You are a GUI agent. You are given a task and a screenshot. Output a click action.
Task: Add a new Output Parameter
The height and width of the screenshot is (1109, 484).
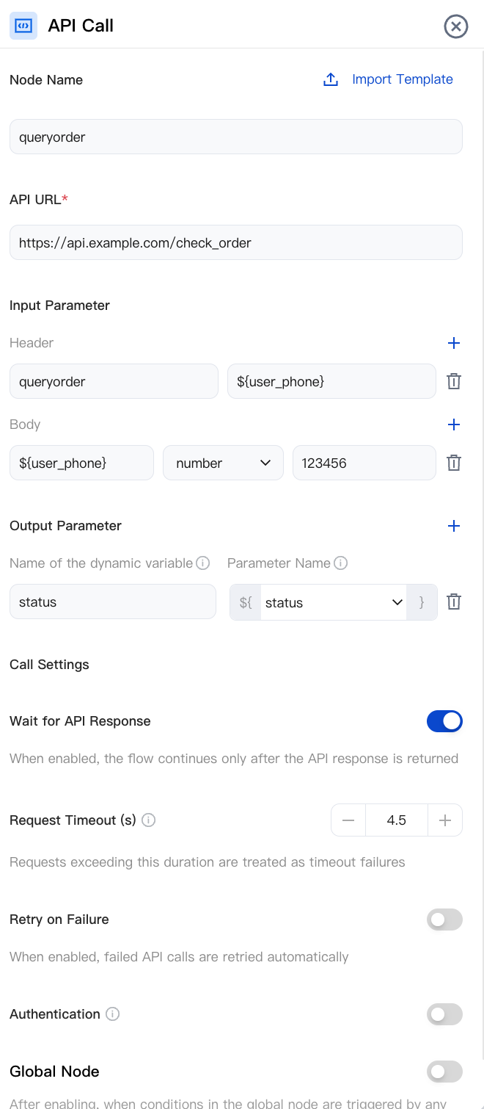454,526
